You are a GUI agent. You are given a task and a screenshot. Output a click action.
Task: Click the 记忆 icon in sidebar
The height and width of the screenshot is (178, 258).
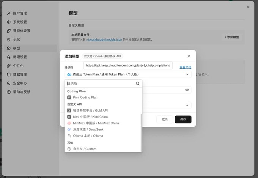tap(9, 39)
